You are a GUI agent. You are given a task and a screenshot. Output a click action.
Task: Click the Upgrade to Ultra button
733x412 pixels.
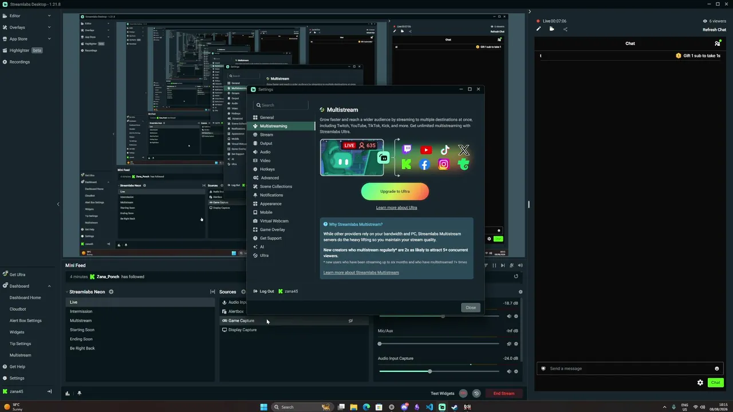tap(395, 192)
